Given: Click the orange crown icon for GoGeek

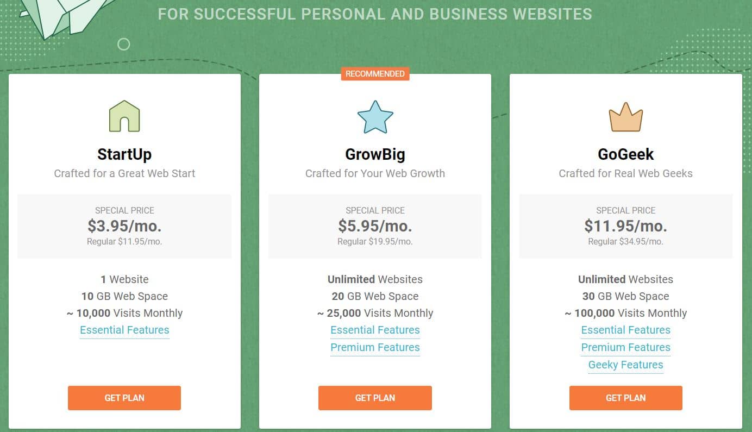Looking at the screenshot, I should [626, 117].
